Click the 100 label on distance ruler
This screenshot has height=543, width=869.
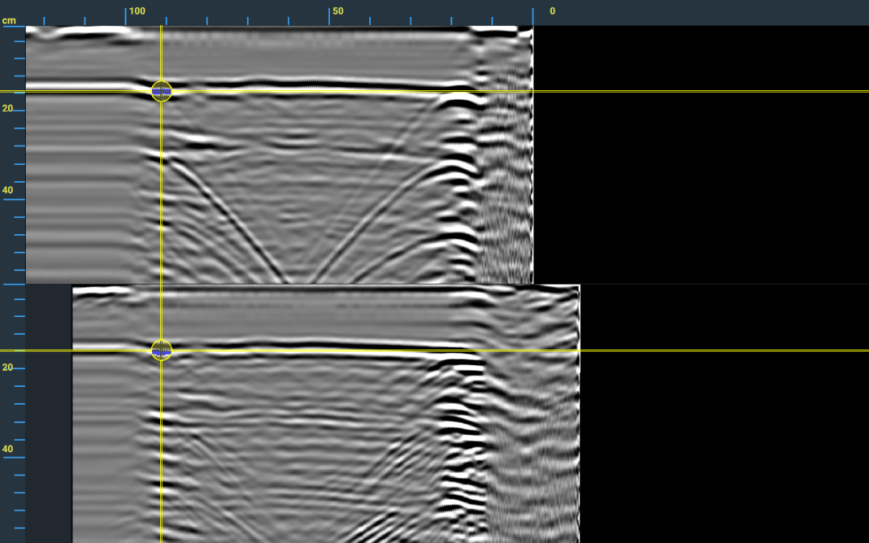coord(137,11)
